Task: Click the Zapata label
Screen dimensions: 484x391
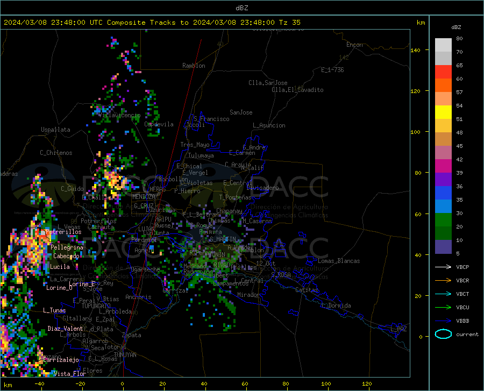Action: tap(132, 335)
